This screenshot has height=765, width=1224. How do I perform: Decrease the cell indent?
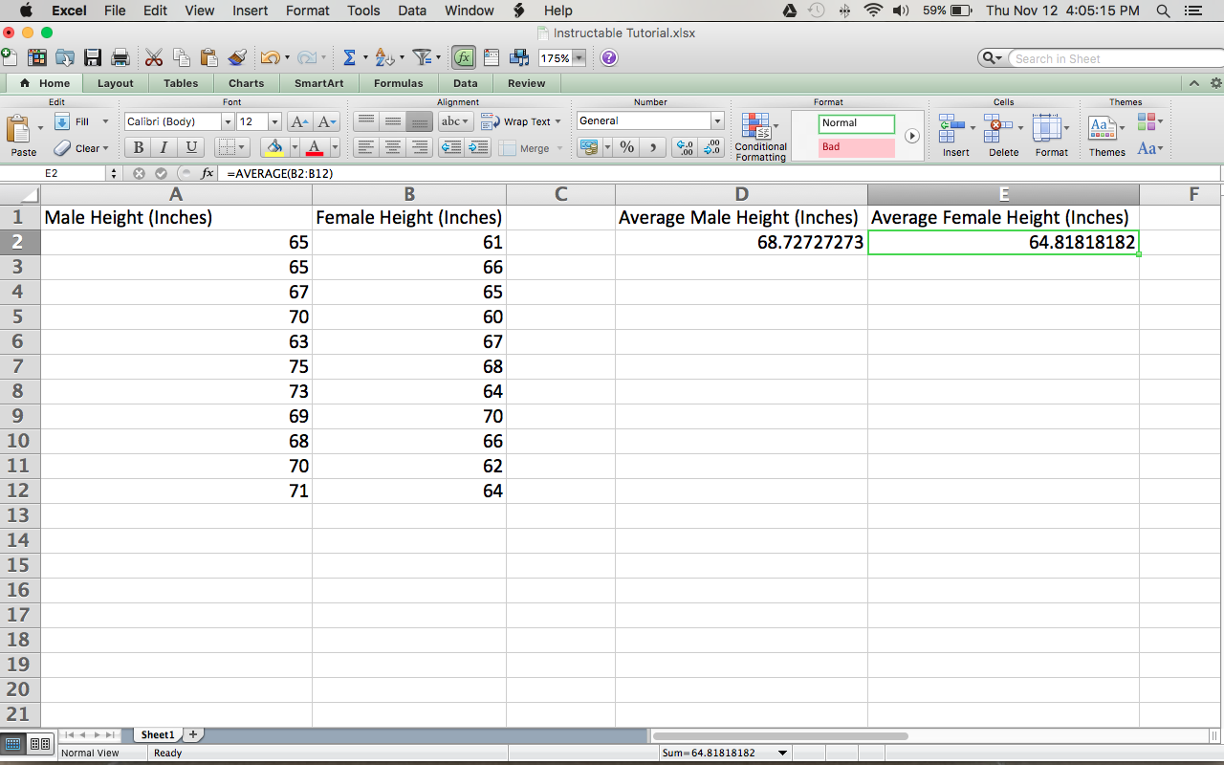pos(451,147)
